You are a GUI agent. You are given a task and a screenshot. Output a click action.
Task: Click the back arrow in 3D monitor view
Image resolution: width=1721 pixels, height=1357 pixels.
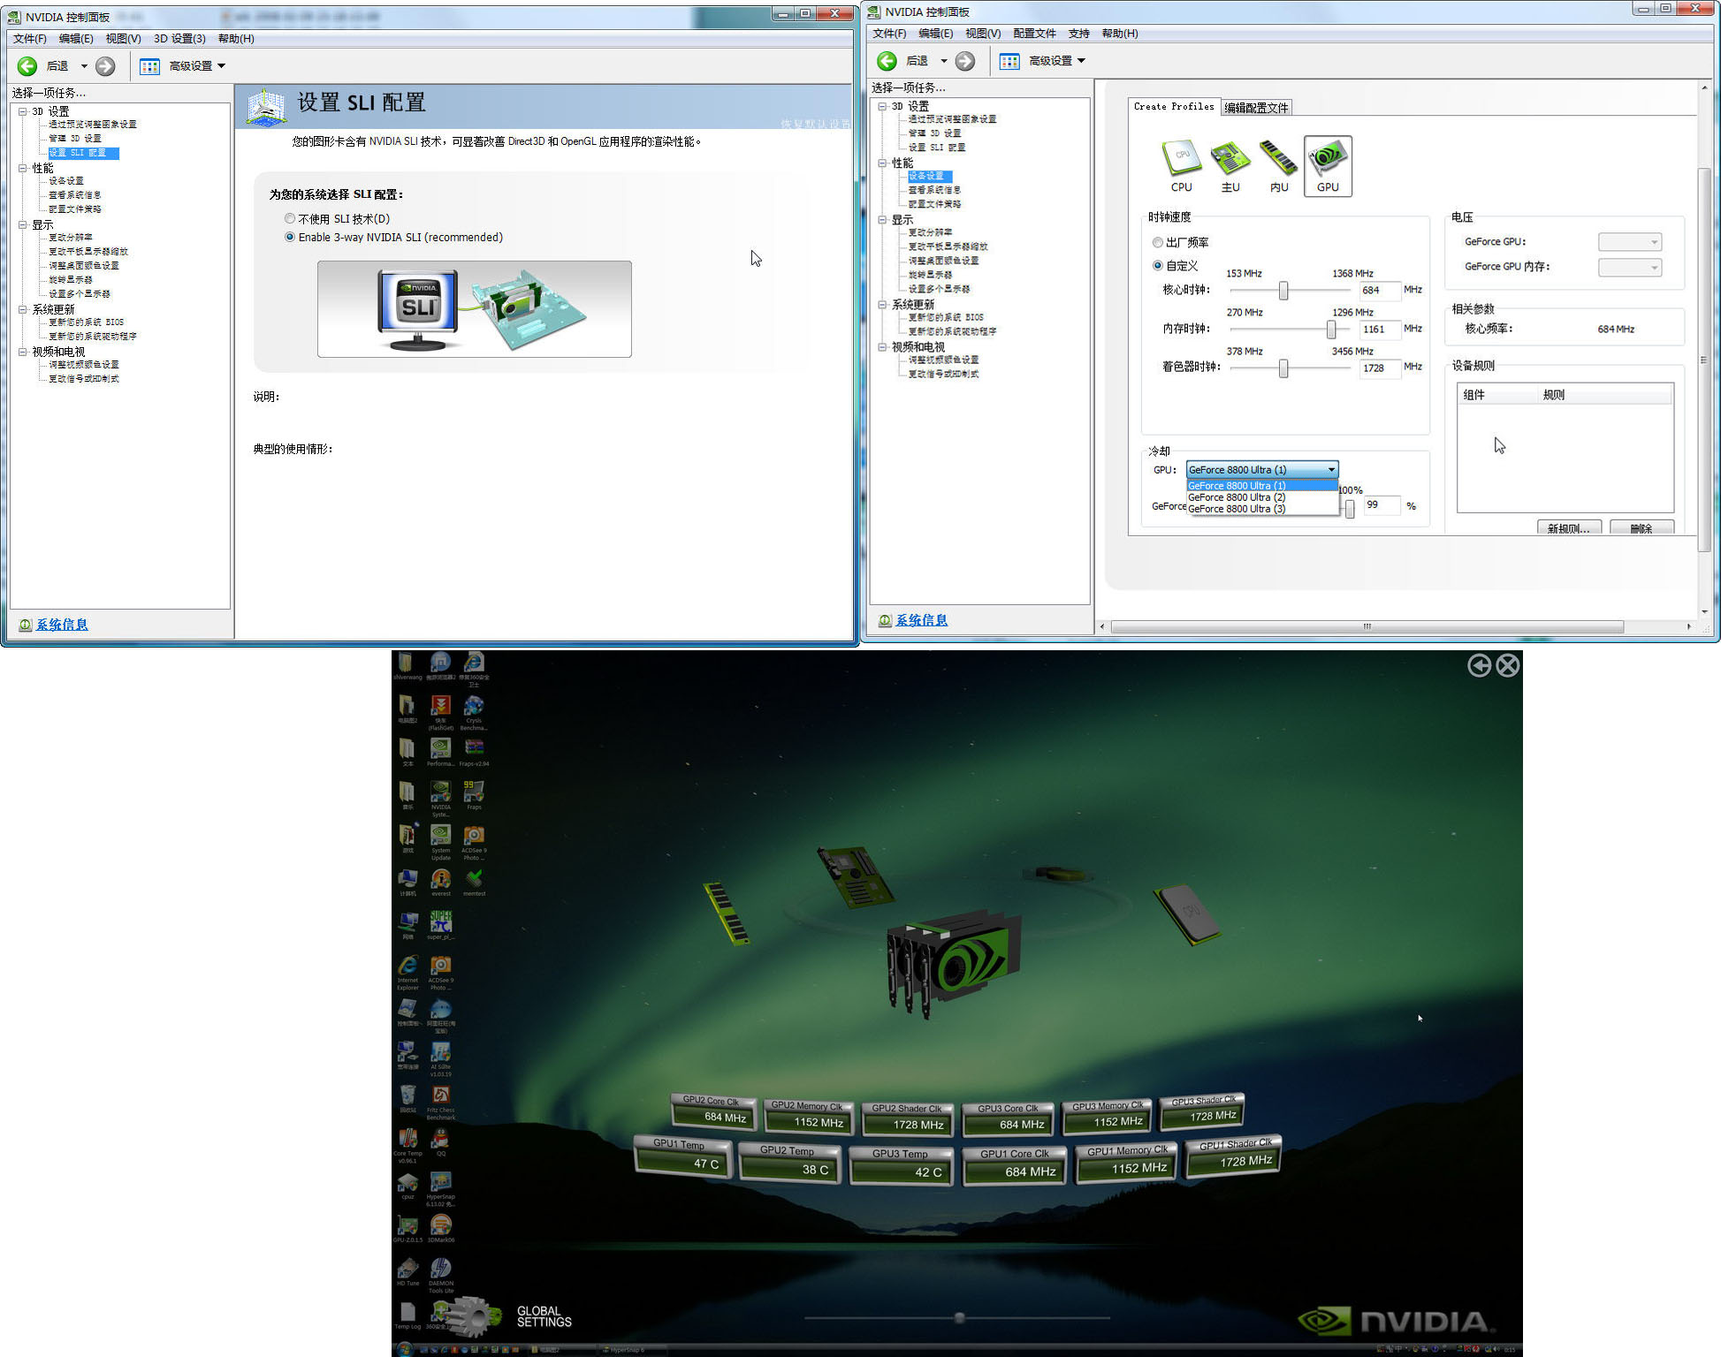pyautogui.click(x=1479, y=665)
